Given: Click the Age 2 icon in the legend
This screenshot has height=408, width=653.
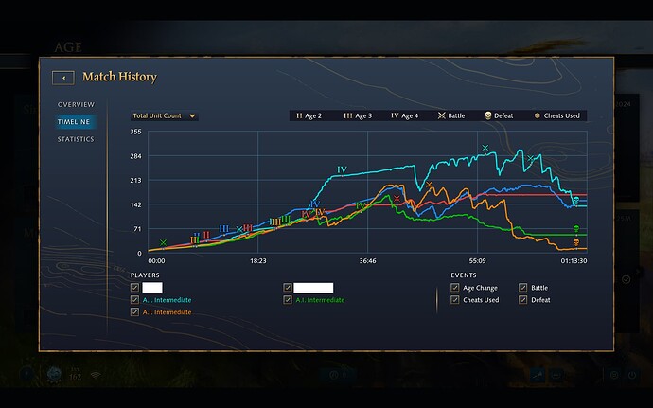Looking at the screenshot, I should click(x=299, y=115).
